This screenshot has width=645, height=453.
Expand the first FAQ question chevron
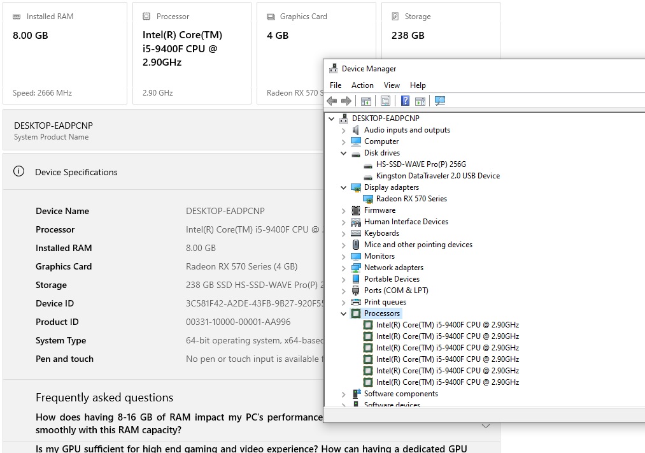[485, 426]
